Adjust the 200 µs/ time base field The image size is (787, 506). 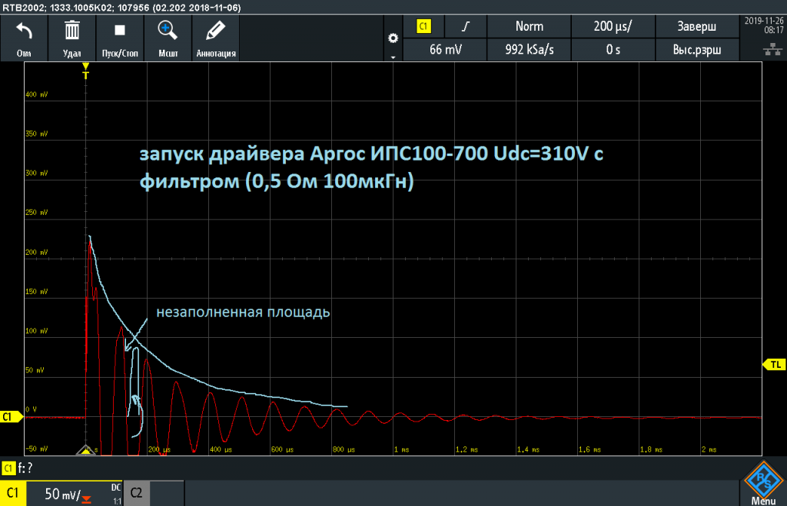click(613, 27)
